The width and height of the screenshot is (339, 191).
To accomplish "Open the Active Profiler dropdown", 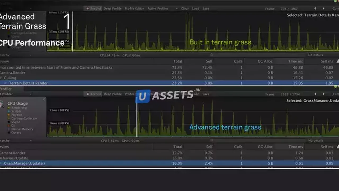I will [162, 8].
